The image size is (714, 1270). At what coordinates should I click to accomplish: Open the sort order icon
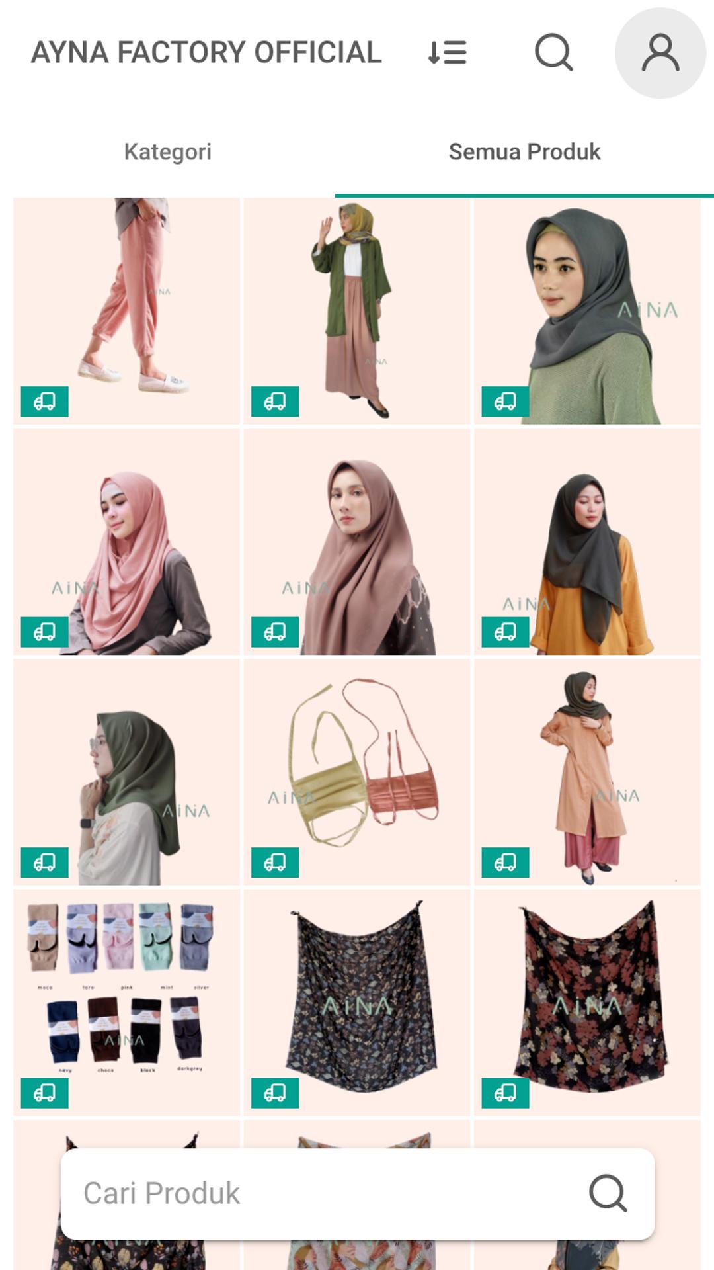(448, 52)
